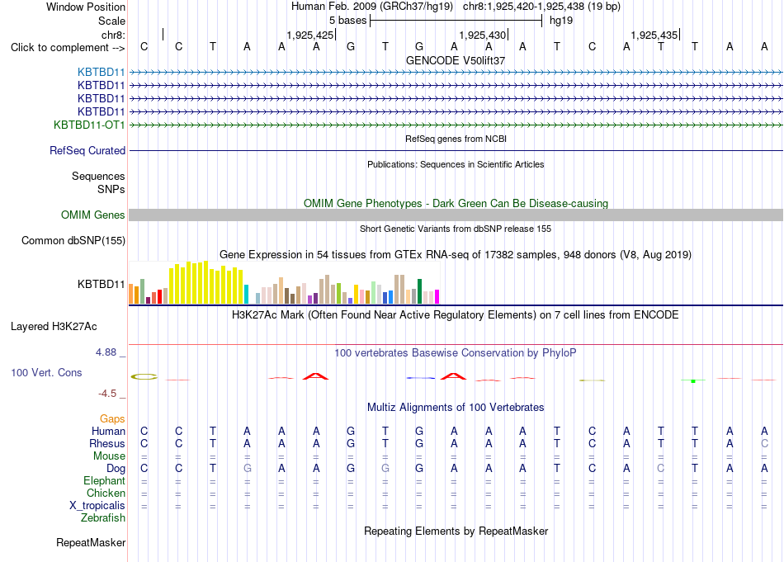
Task: Click the faded C in Dog row
Action: pyautogui.click(x=660, y=469)
